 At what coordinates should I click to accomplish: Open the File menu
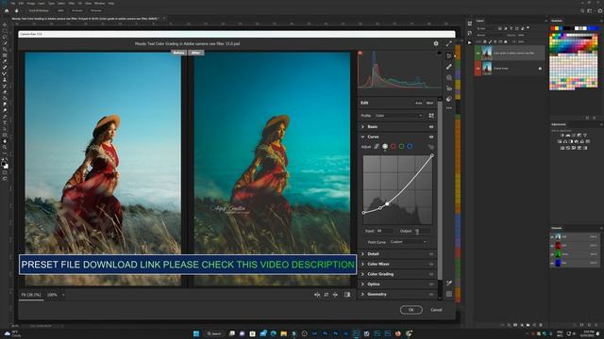[x=13, y=3]
